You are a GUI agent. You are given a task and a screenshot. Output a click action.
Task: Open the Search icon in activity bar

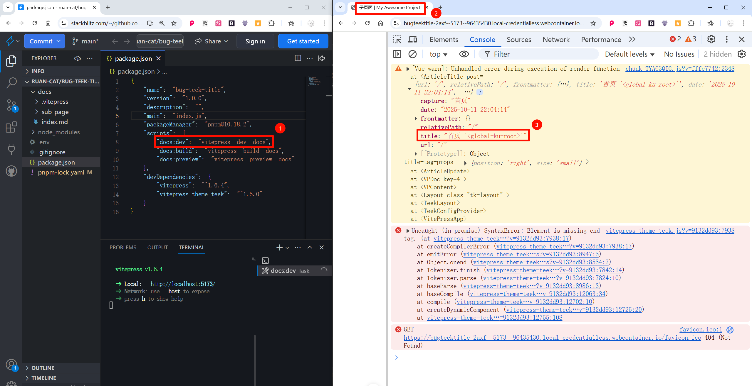[x=11, y=83]
